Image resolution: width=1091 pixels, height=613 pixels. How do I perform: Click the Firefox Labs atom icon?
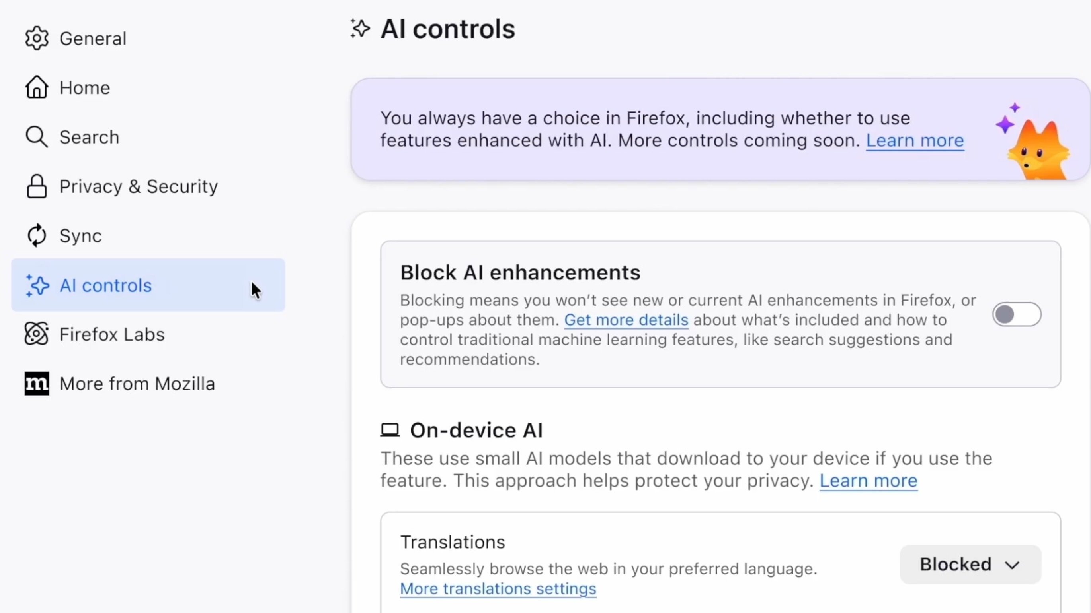point(37,334)
